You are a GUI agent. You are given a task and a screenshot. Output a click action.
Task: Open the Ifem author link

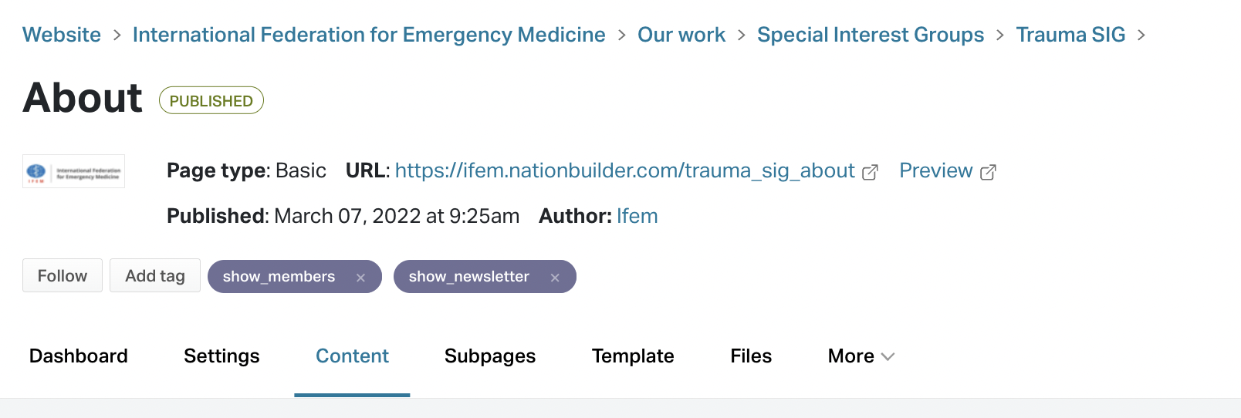(x=637, y=216)
